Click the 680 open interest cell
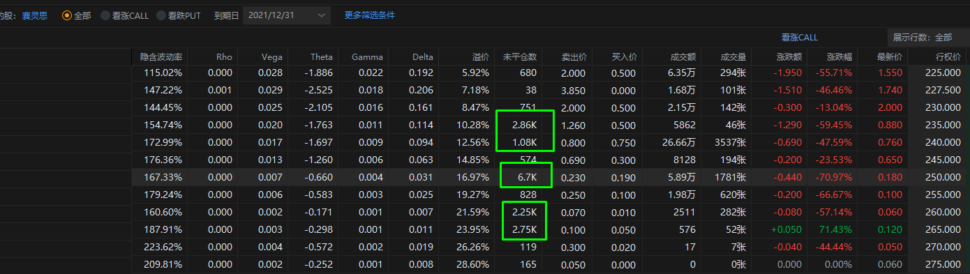970x274 pixels. pyautogui.click(x=528, y=73)
